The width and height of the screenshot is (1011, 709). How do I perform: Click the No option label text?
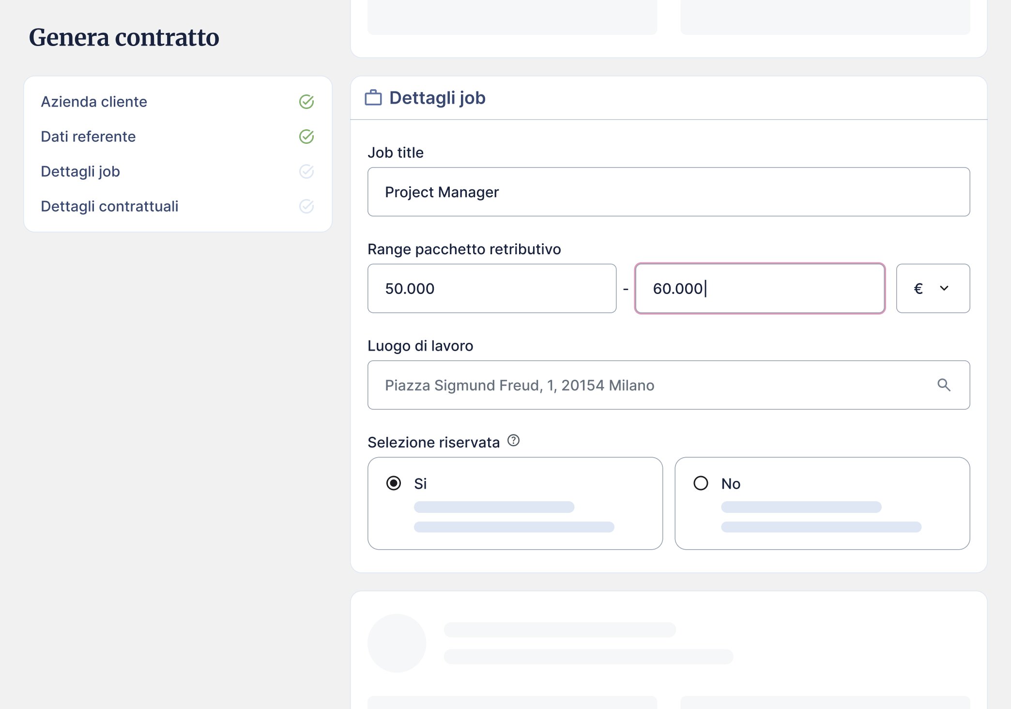click(731, 483)
